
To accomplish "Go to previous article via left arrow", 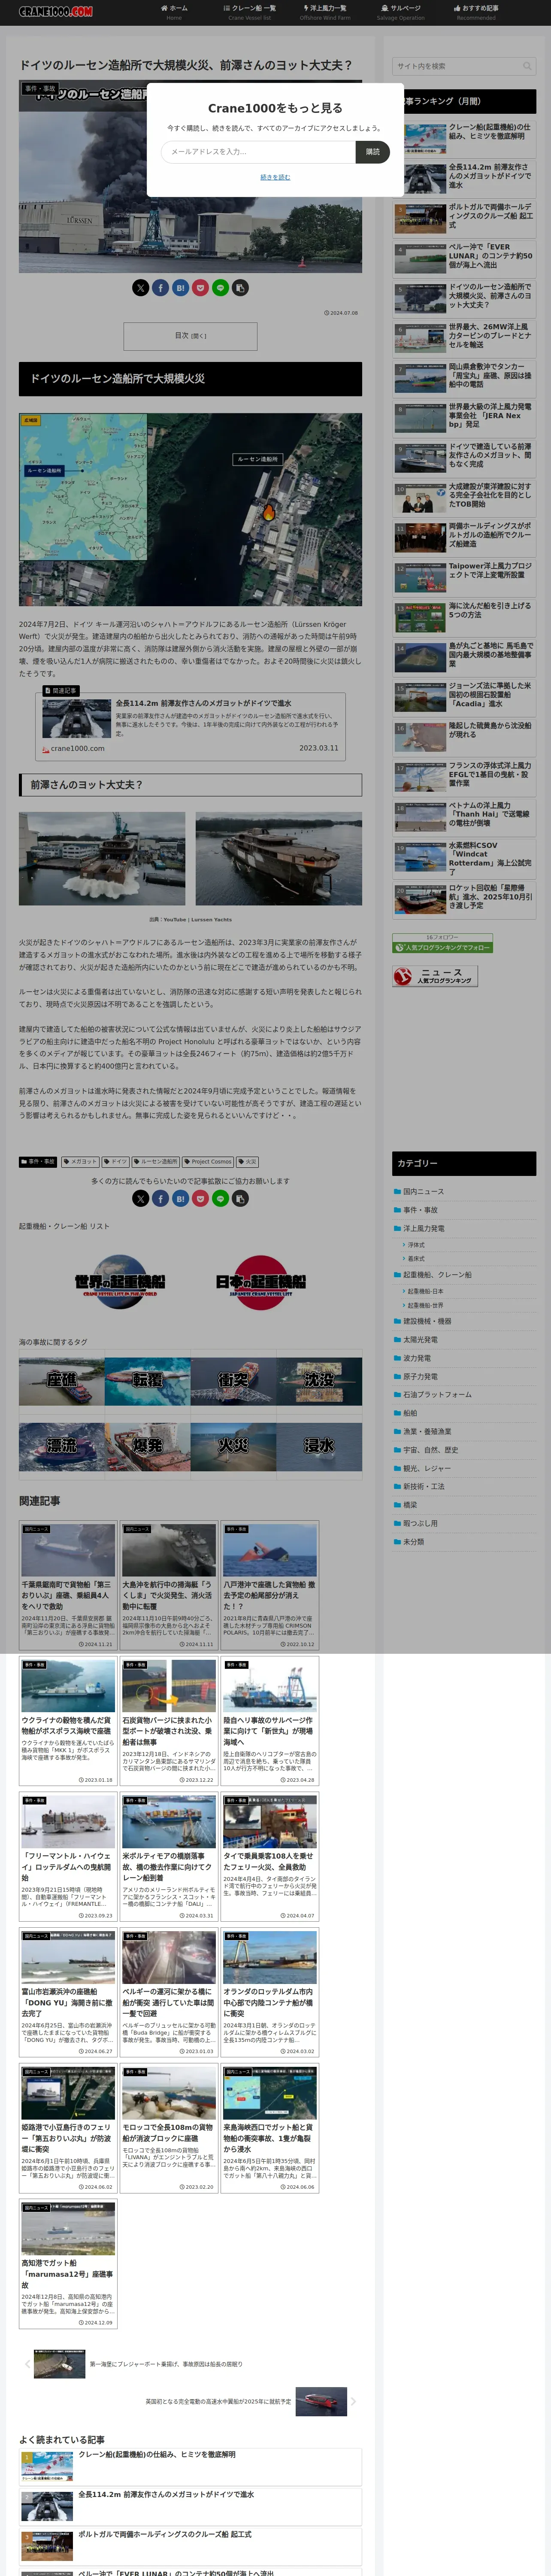I will point(27,2364).
